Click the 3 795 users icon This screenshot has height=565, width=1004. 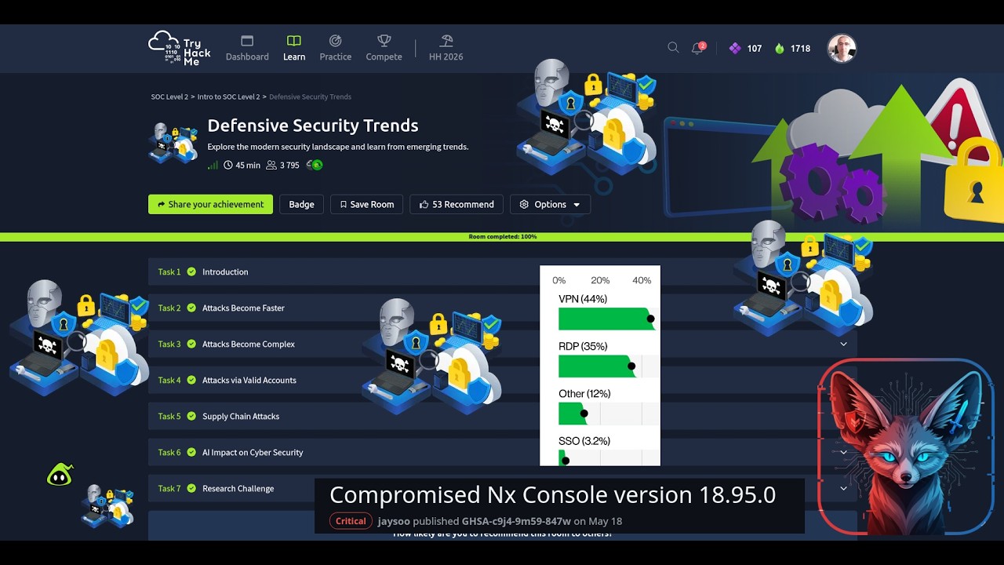(x=271, y=166)
